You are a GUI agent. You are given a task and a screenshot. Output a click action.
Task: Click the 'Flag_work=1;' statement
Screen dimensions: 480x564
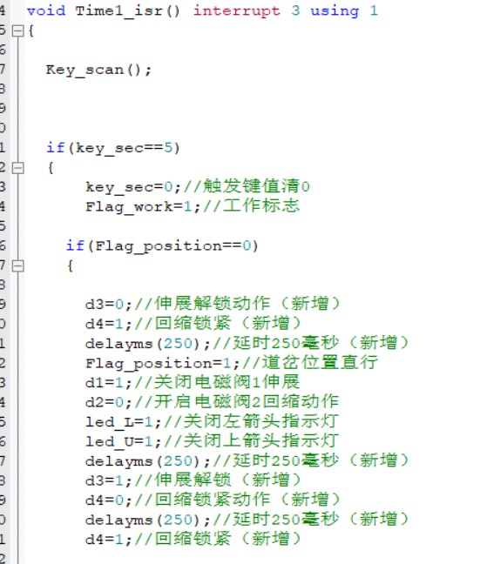(x=143, y=207)
